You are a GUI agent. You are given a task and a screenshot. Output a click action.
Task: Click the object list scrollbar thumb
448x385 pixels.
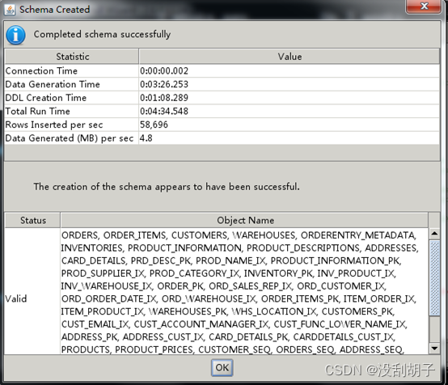pos(434,277)
